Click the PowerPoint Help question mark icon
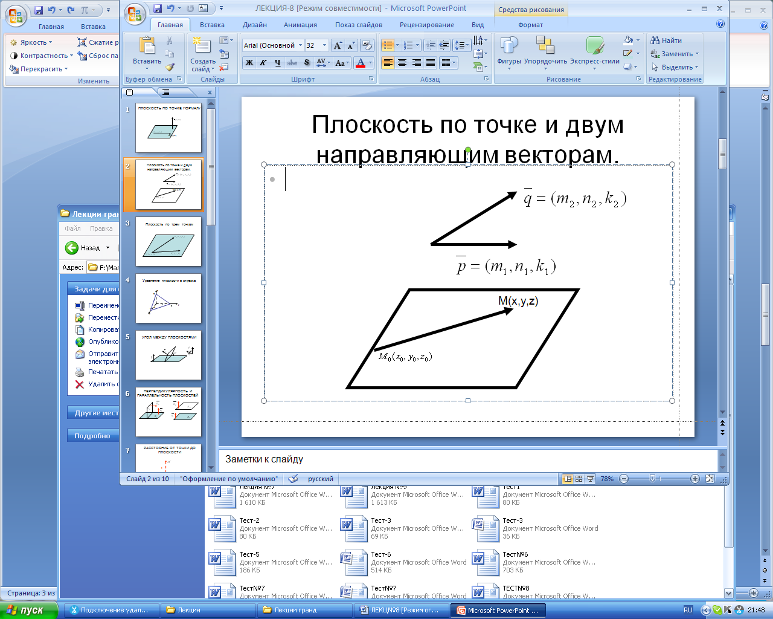This screenshot has height=619, width=773. (720, 24)
